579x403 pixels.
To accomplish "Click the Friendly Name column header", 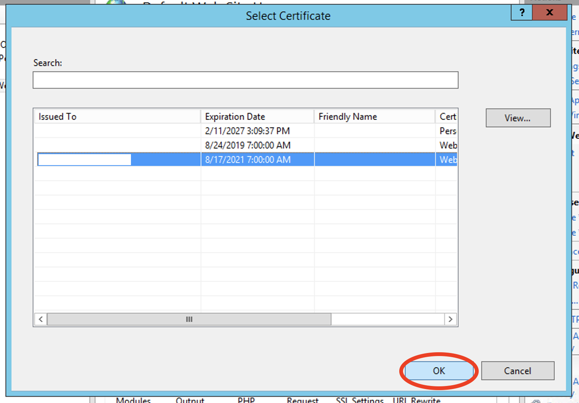I will click(374, 117).
